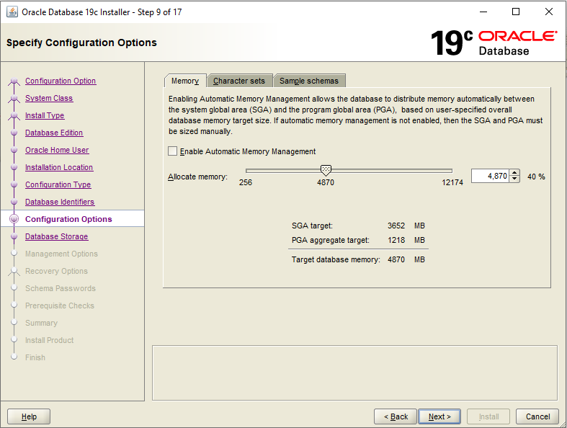567x428 pixels.
Task: Open the Character sets tab
Action: pyautogui.click(x=239, y=81)
